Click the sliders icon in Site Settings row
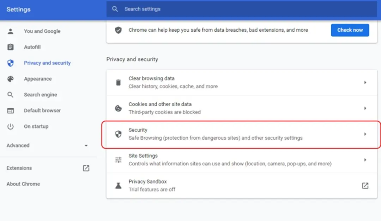The height and width of the screenshot is (221, 381). [118, 160]
